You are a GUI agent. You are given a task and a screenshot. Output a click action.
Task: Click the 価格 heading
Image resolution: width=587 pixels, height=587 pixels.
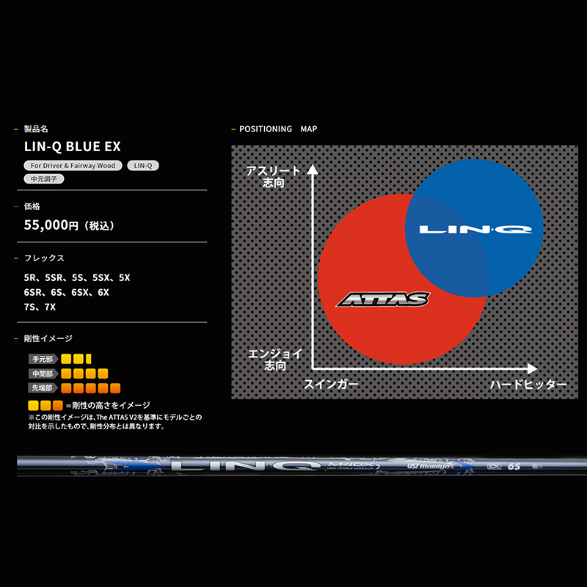32,206
